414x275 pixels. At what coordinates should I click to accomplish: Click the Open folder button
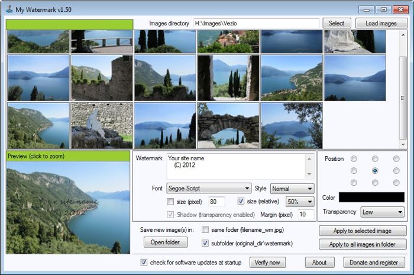(166, 242)
